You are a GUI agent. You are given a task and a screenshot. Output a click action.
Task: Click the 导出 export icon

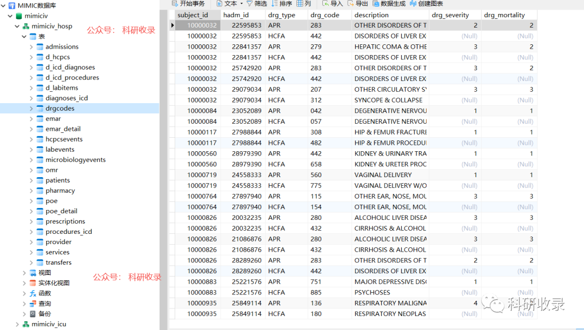[x=350, y=3]
